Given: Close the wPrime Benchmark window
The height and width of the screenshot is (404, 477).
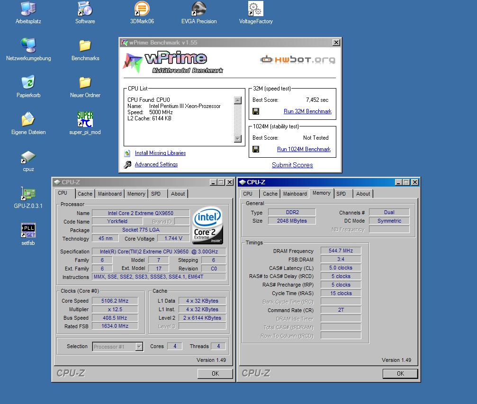Looking at the screenshot, I should 336,43.
